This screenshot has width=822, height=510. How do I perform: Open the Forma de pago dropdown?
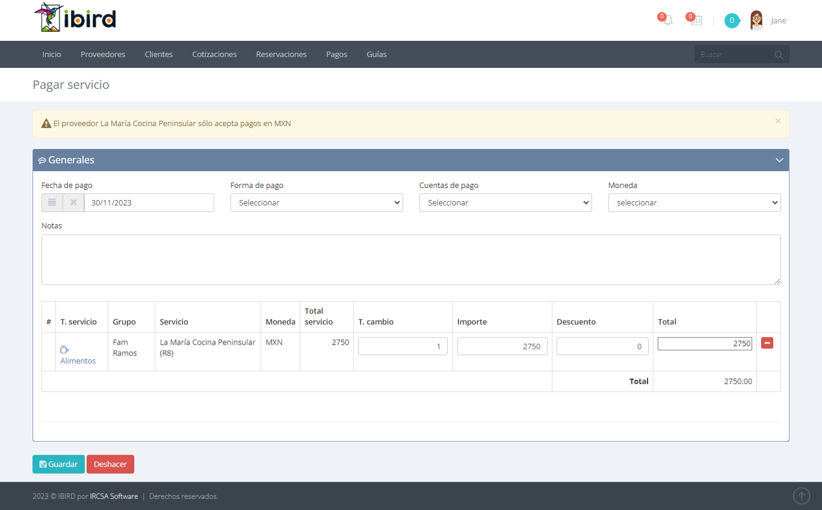(317, 202)
